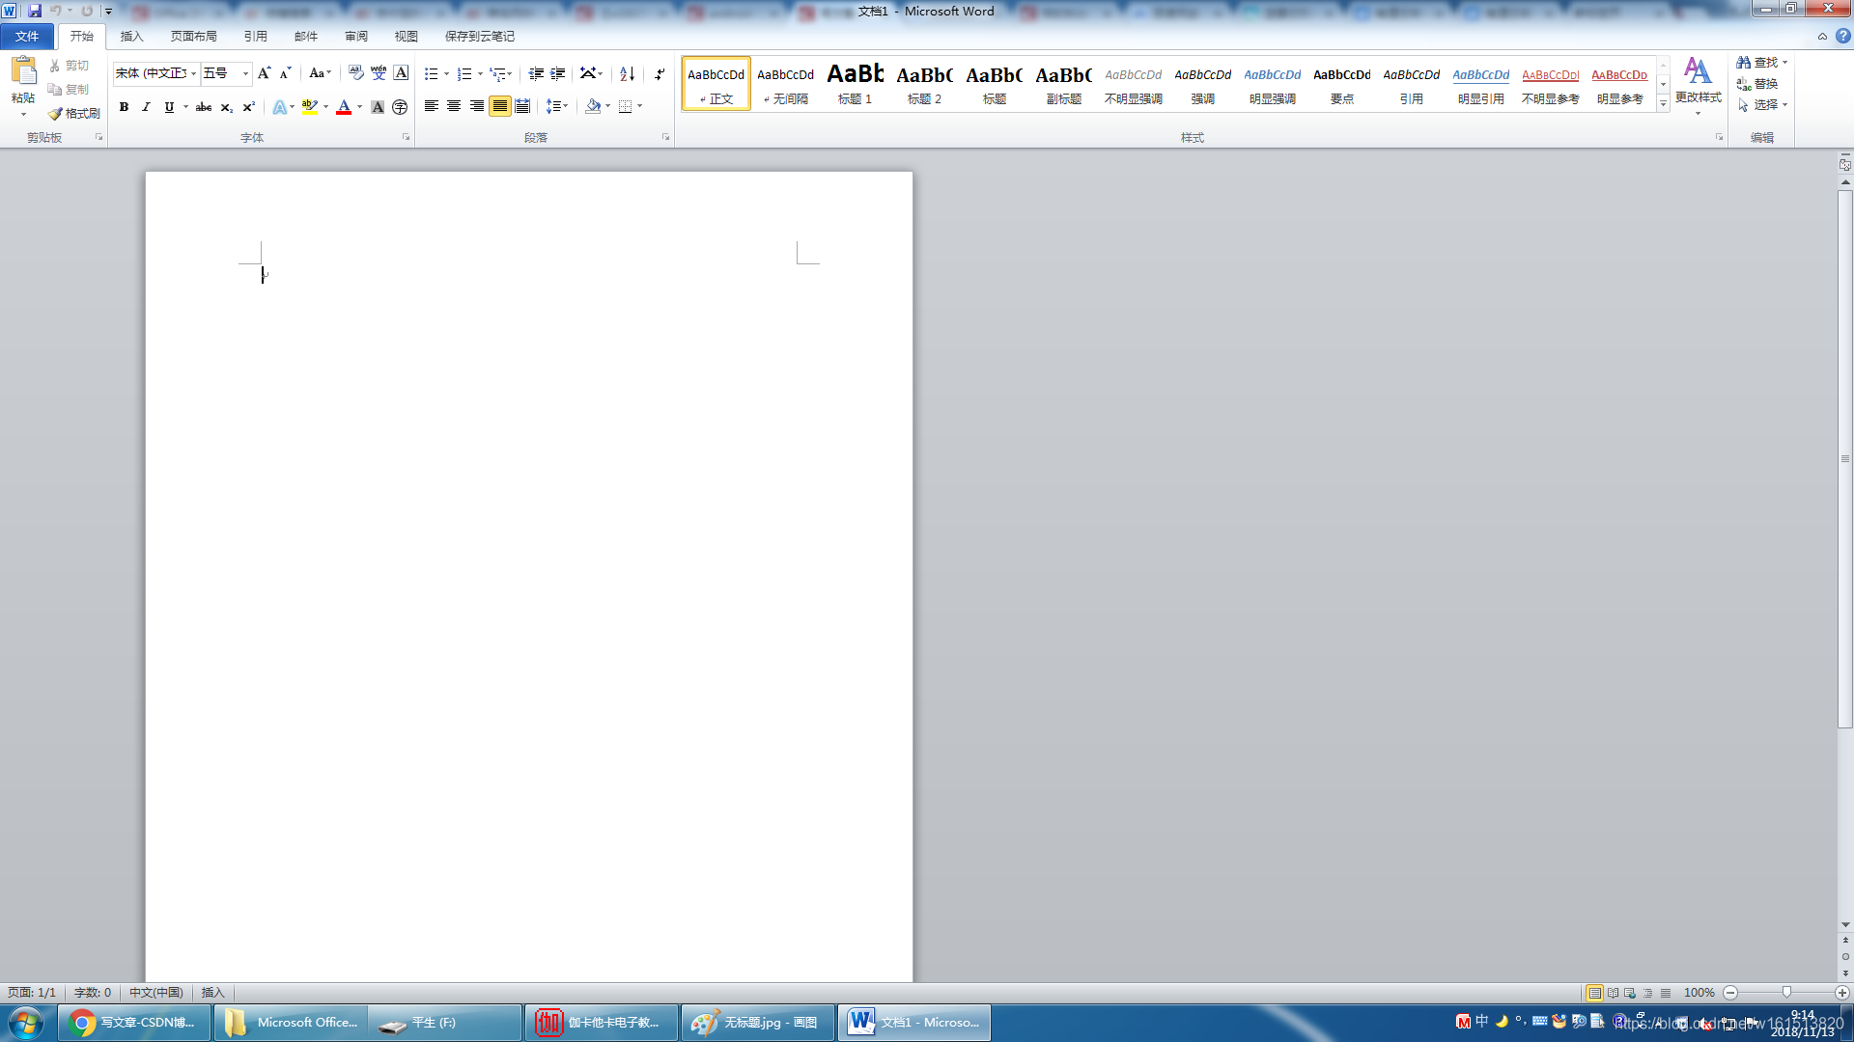Align text right with the ribbon icon
Image resolution: width=1854 pixels, height=1042 pixels.
point(477,106)
